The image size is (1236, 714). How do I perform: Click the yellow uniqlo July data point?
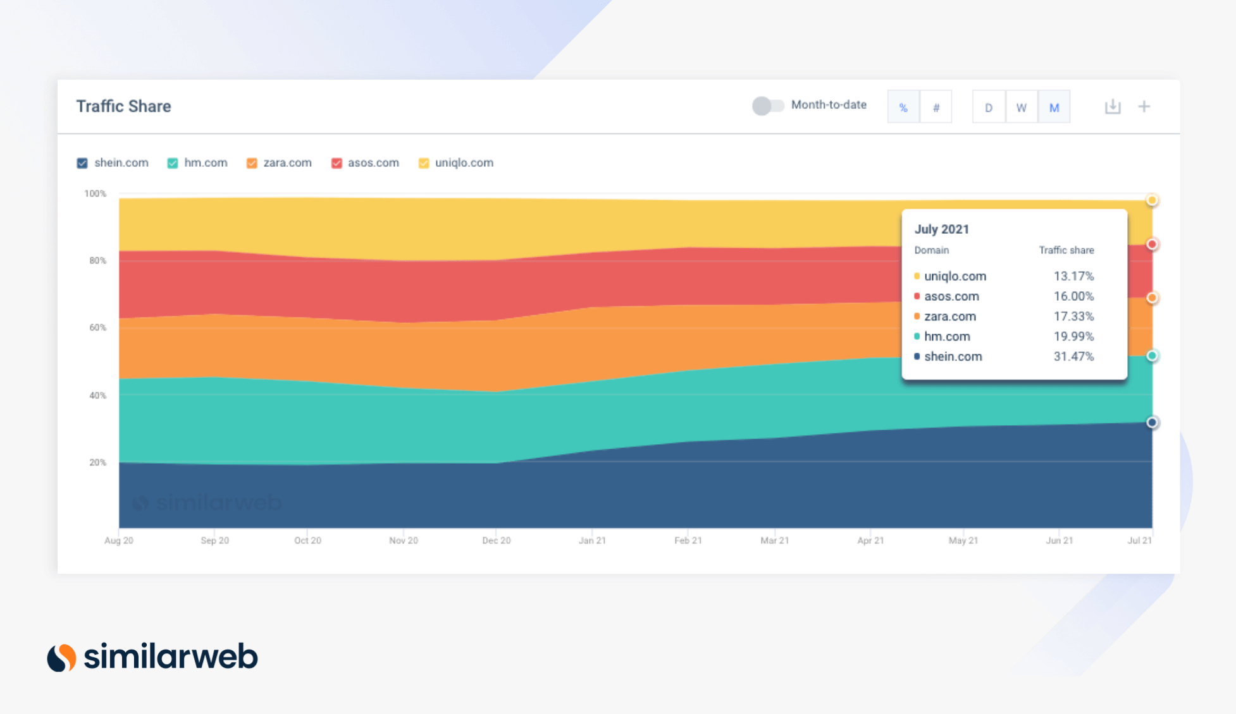[1152, 200]
